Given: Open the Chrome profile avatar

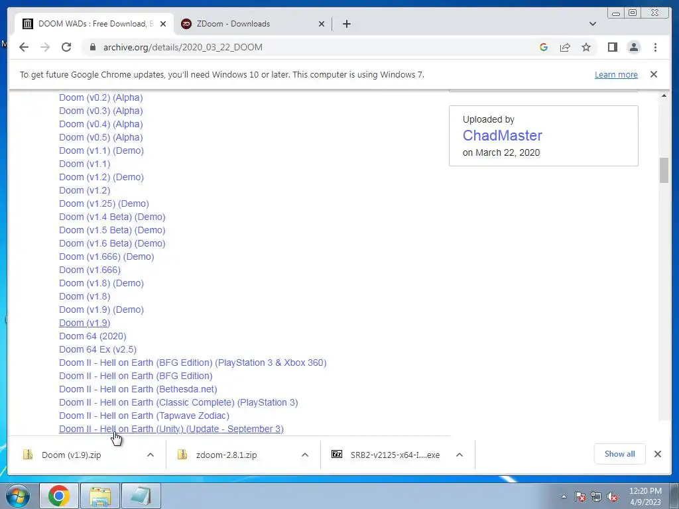Looking at the screenshot, I should click(633, 47).
